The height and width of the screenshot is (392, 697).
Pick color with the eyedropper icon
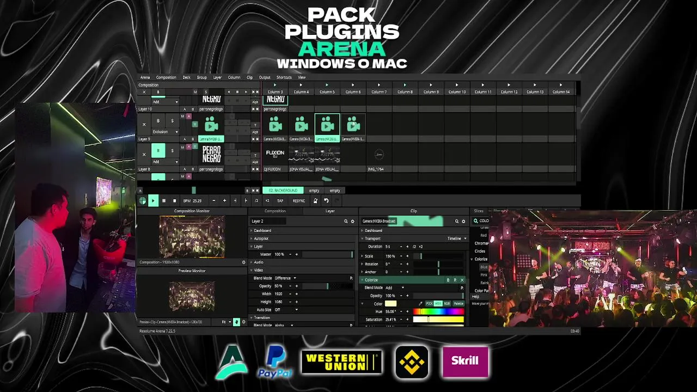pos(420,303)
